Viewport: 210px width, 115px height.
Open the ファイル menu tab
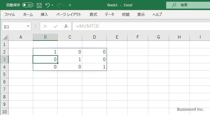10,14
